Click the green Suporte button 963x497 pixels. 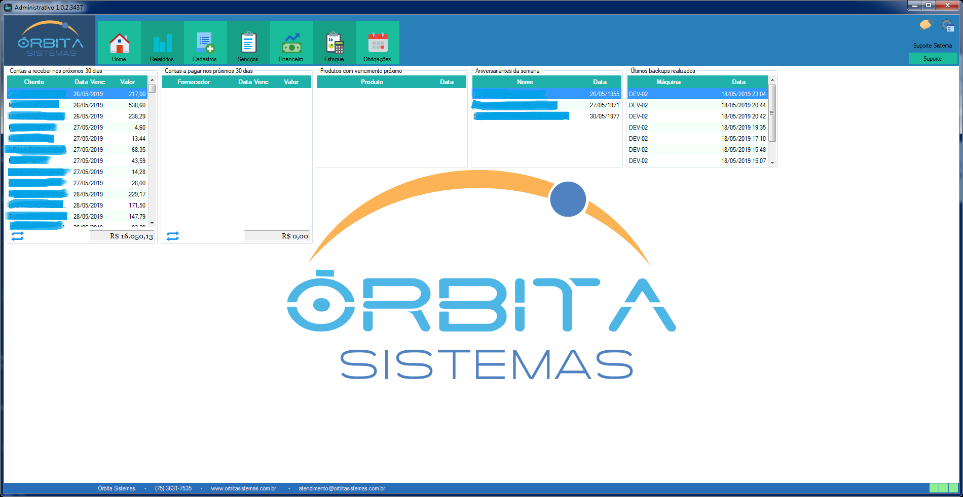pos(933,59)
